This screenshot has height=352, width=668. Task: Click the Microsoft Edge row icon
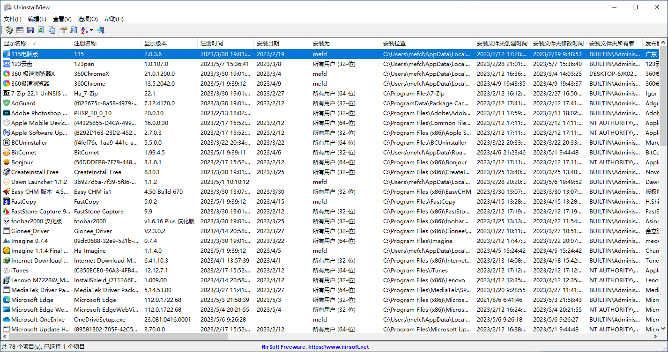[7, 300]
